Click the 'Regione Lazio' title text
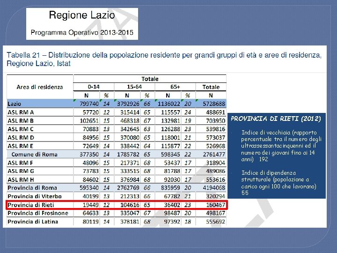 [x=82, y=15]
